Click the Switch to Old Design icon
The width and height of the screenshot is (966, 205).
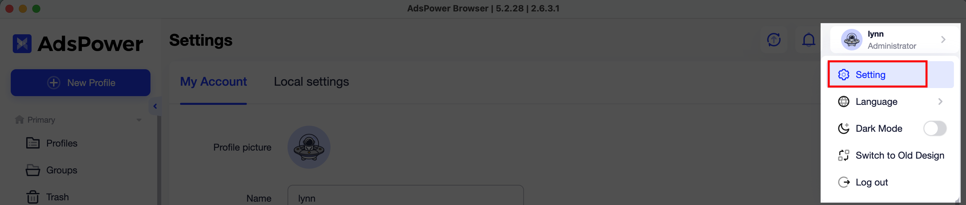[x=843, y=156]
